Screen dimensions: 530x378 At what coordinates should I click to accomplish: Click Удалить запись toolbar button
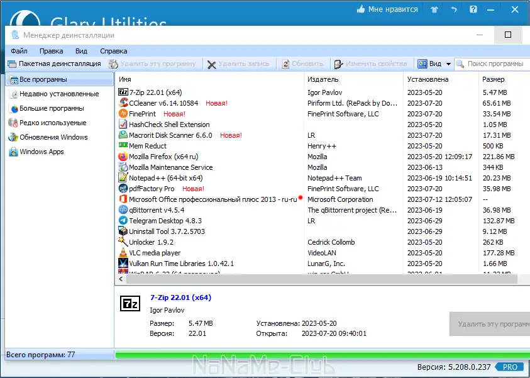click(238, 64)
